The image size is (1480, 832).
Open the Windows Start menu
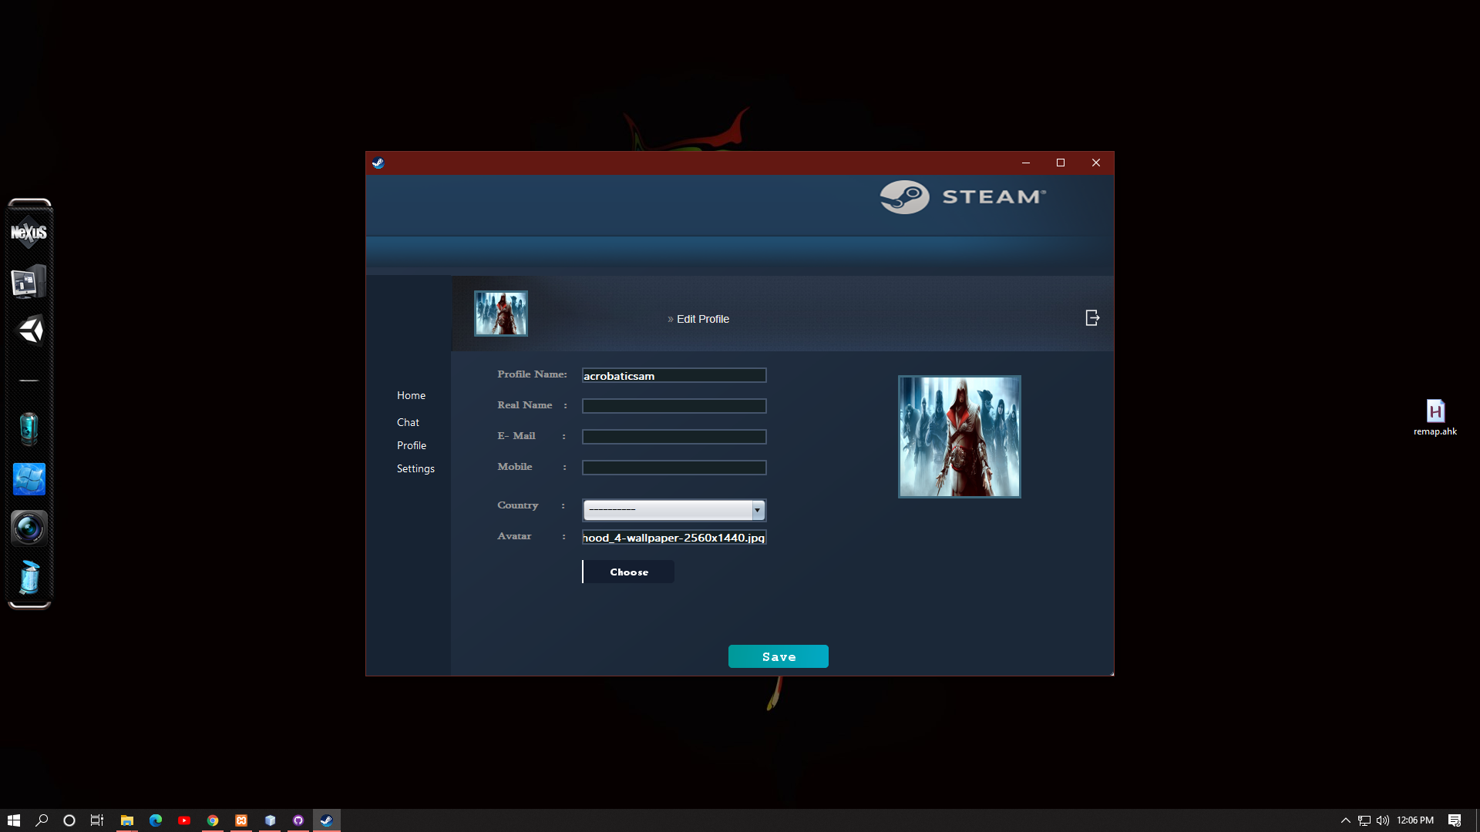pos(14,820)
